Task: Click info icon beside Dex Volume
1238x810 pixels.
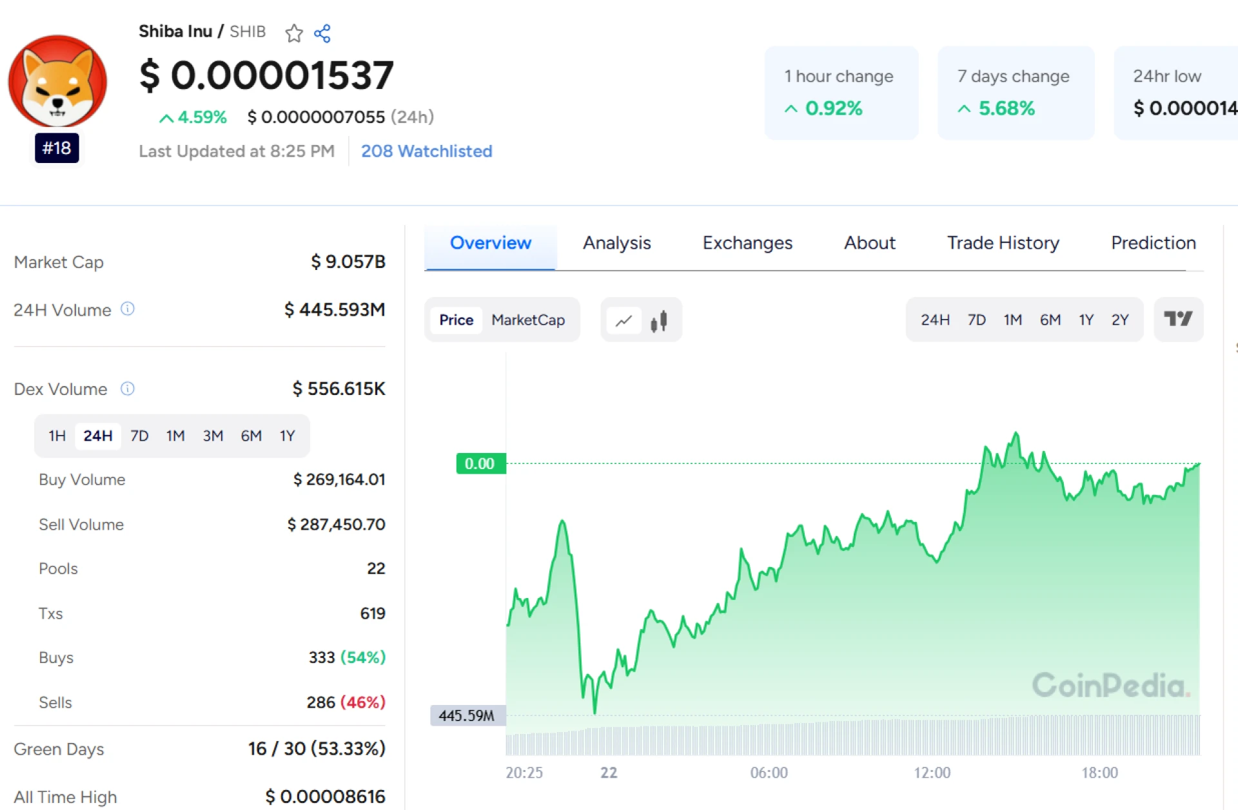Action: 128,389
